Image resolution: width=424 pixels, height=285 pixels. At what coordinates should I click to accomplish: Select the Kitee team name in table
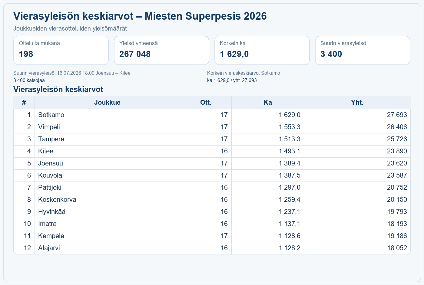click(x=46, y=151)
